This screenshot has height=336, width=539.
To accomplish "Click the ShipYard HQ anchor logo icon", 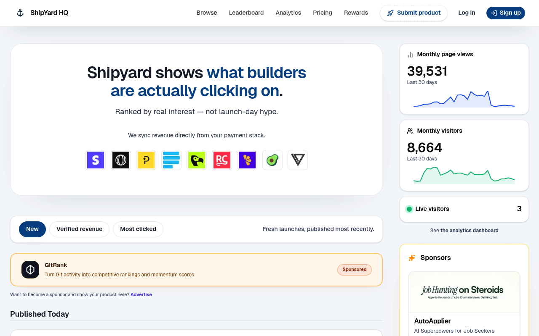I will [x=20, y=13].
